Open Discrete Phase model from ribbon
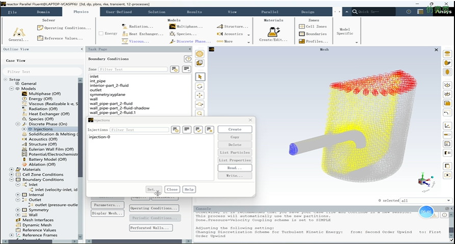455x244 pixels. [x=190, y=41]
